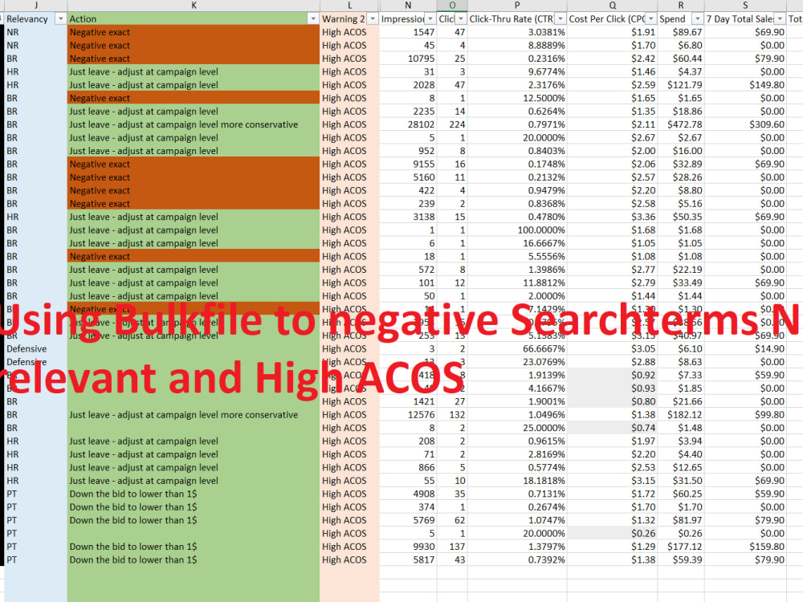Image resolution: width=803 pixels, height=602 pixels.
Task: Select column N header
Action: [x=408, y=5]
